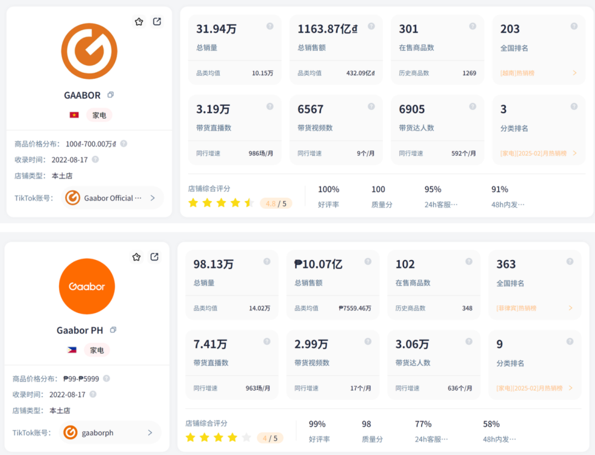Screen dimensions: 595x455
Task: Click the 4.8 / 5 rating badge
Action: (x=276, y=204)
